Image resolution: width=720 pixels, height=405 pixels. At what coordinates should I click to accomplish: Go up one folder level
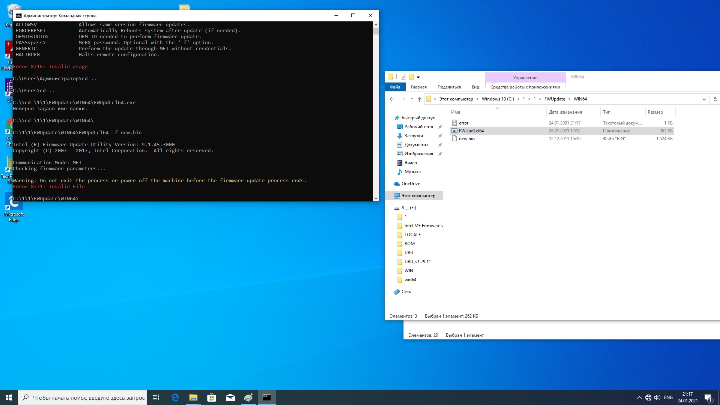click(419, 99)
